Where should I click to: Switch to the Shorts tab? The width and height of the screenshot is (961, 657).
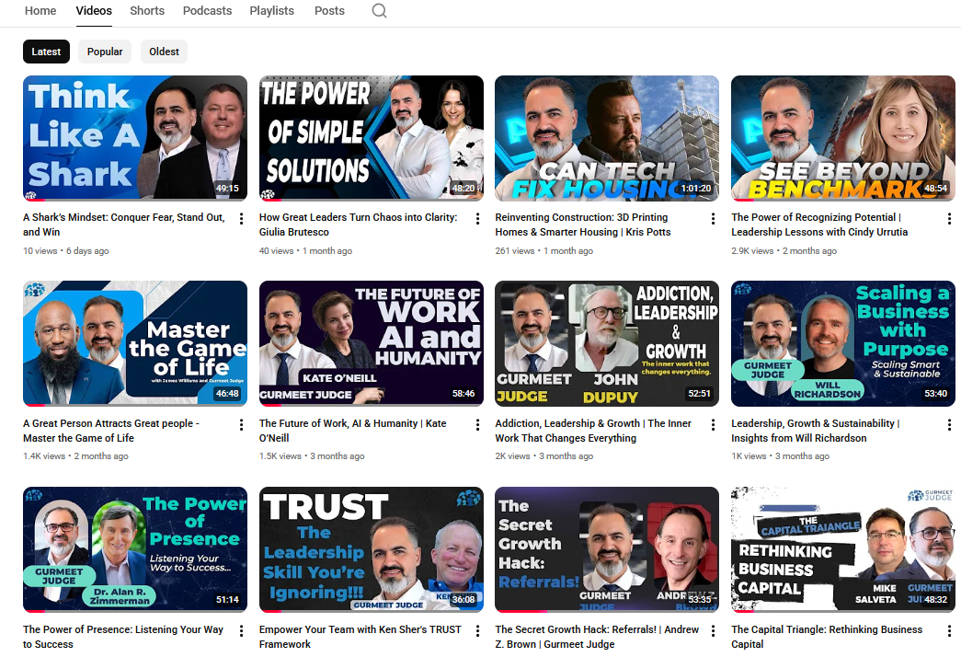[x=147, y=11]
